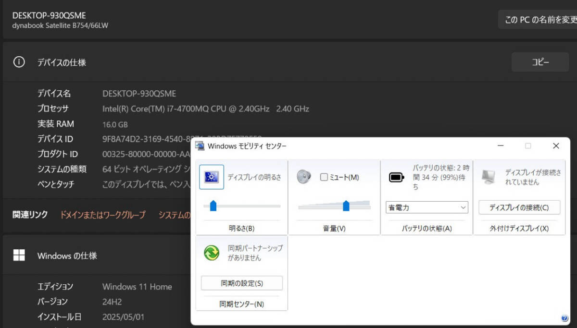Open Mobility Center help question icon
Image resolution: width=577 pixels, height=328 pixels.
(564, 318)
